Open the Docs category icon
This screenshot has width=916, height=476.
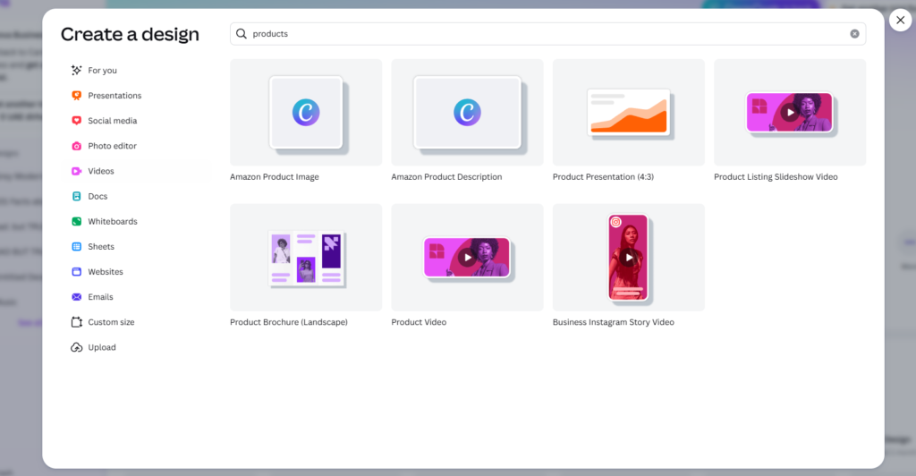77,196
